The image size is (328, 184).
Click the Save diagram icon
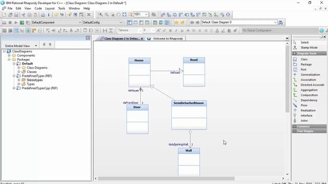16,15
